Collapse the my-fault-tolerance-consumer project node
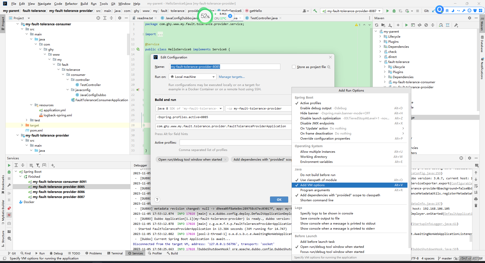 [17, 24]
